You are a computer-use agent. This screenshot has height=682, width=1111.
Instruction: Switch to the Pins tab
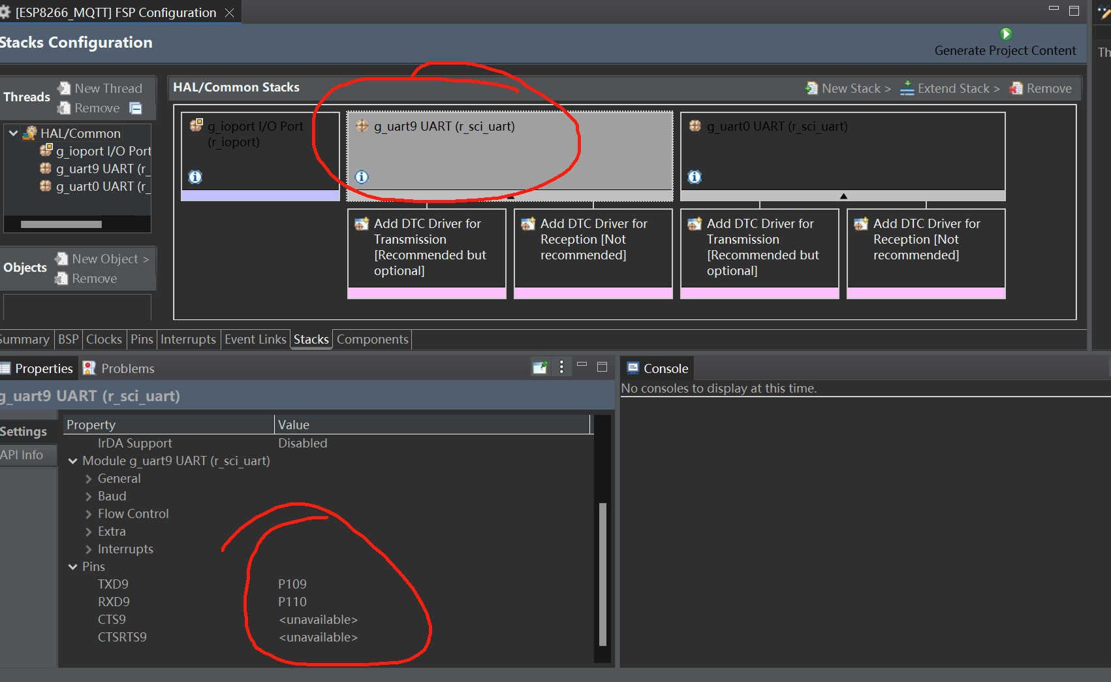(142, 339)
